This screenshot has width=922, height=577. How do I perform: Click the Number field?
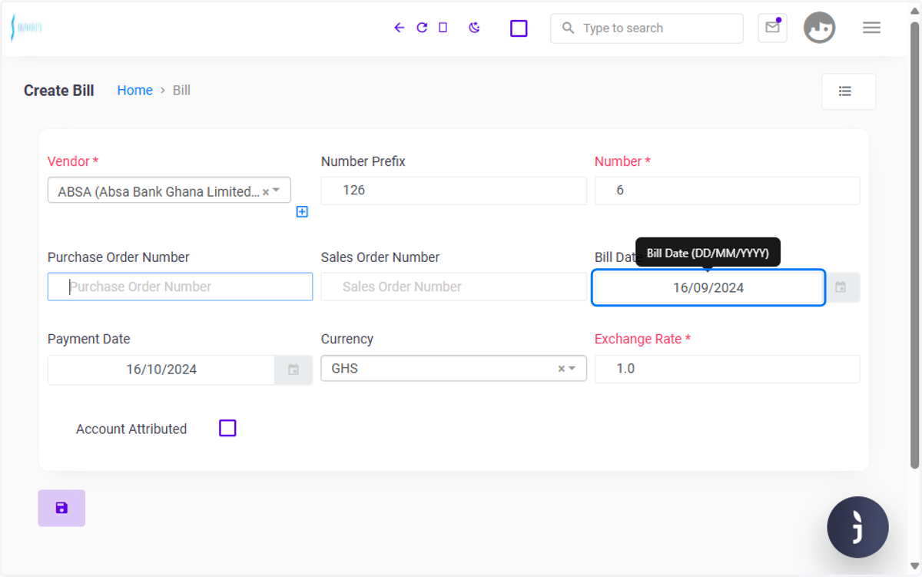[727, 191]
